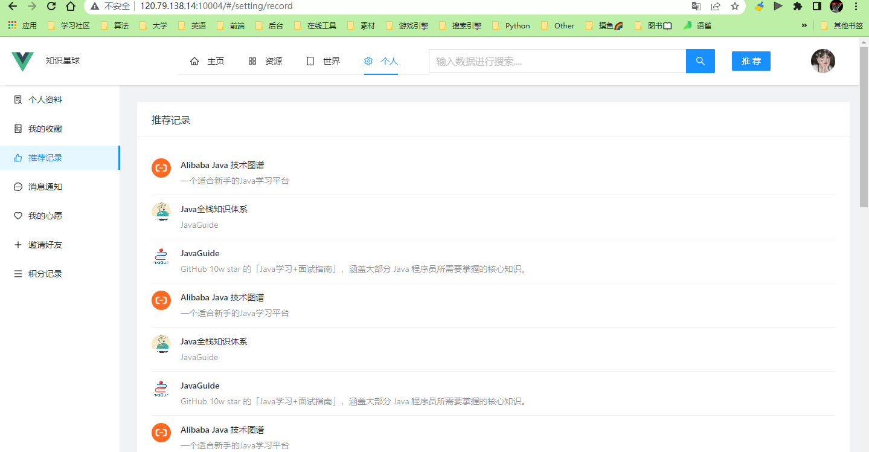Click the 积分记录 list icon
The width and height of the screenshot is (869, 452).
[18, 274]
